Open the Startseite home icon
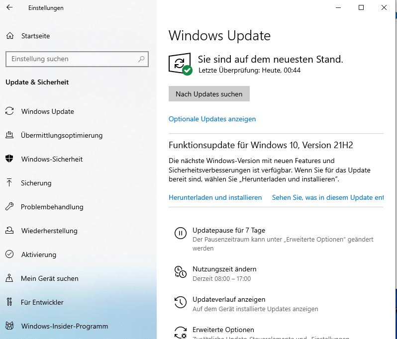 10,36
